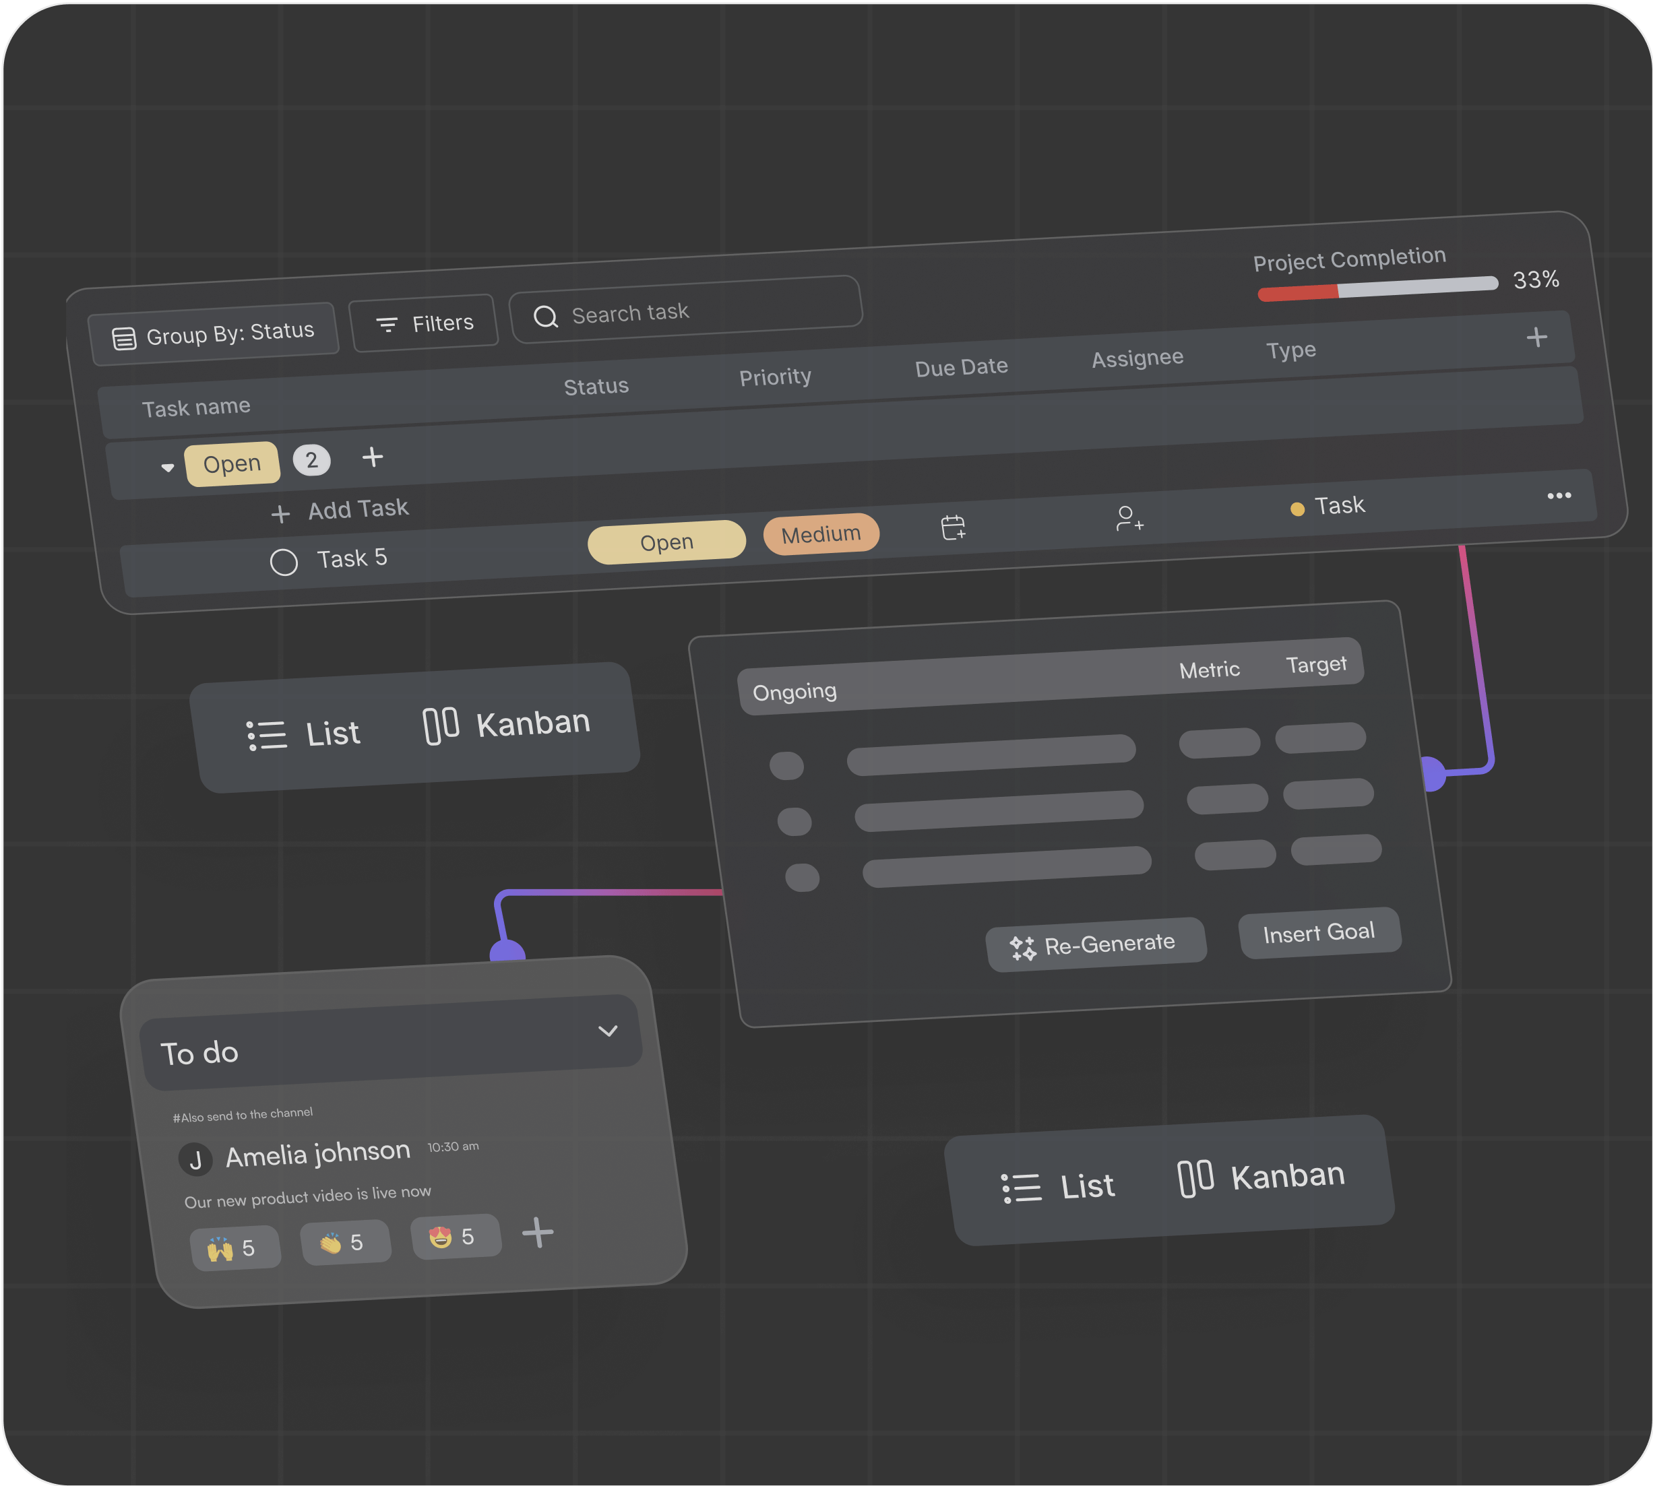The height and width of the screenshot is (1486, 1653).
Task: Open the Filters button
Action: [424, 323]
